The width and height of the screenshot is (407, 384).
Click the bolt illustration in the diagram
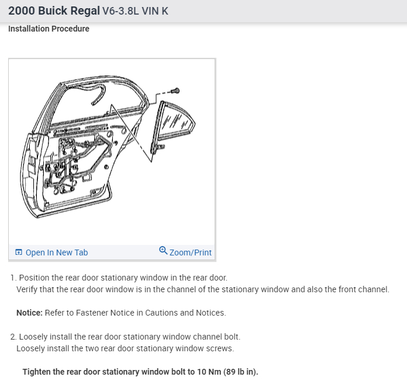click(x=175, y=91)
